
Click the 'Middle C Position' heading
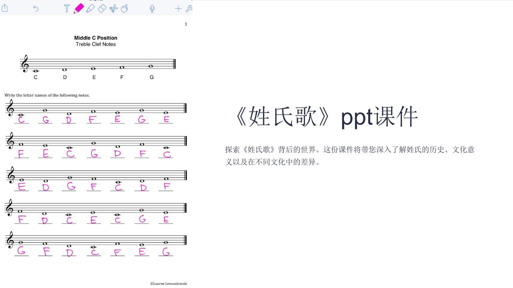pyautogui.click(x=96, y=38)
